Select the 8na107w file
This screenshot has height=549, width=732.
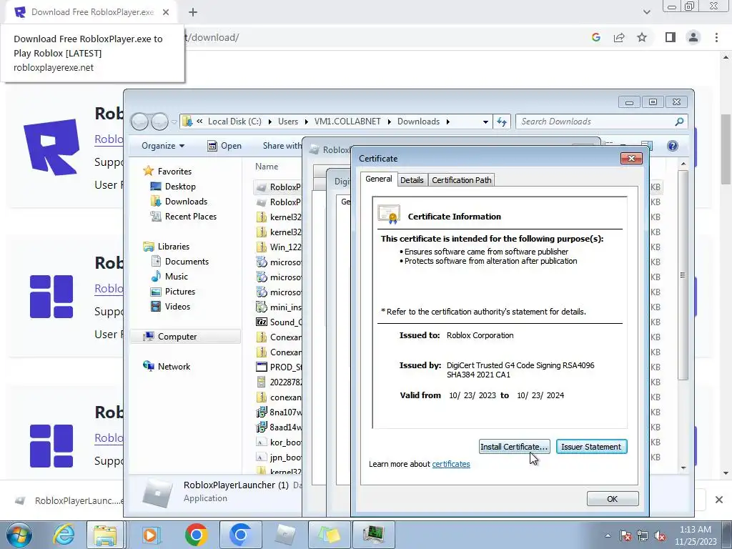tap(279, 412)
